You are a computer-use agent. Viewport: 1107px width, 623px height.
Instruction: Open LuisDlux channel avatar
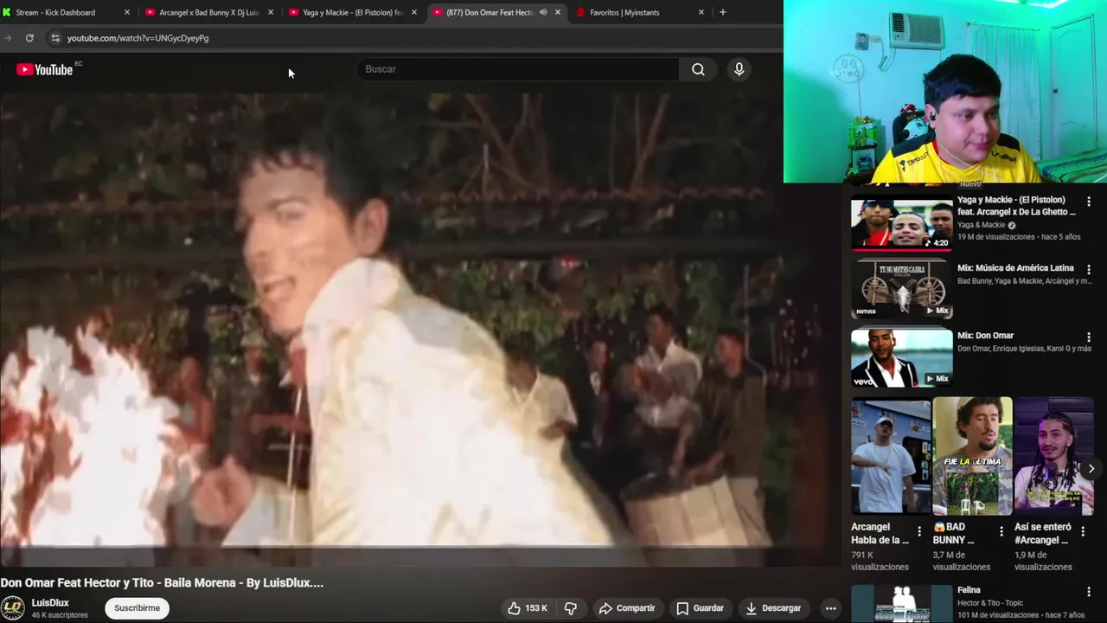(x=12, y=607)
